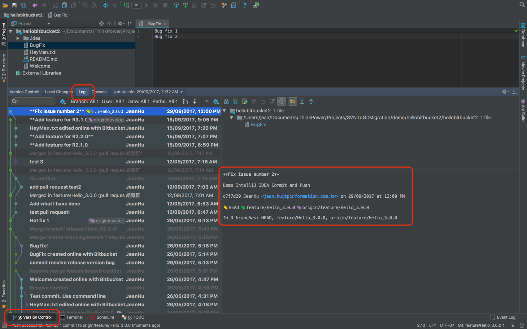Click the Save All disk icon

[14, 5]
